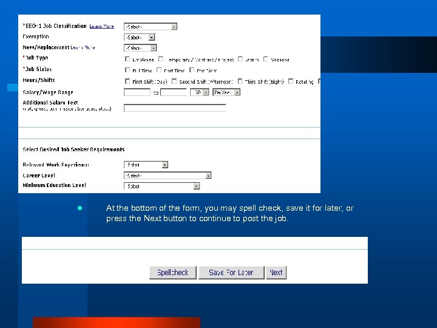This screenshot has width=437, height=328.
Task: Click the Next button
Action: [x=276, y=273]
